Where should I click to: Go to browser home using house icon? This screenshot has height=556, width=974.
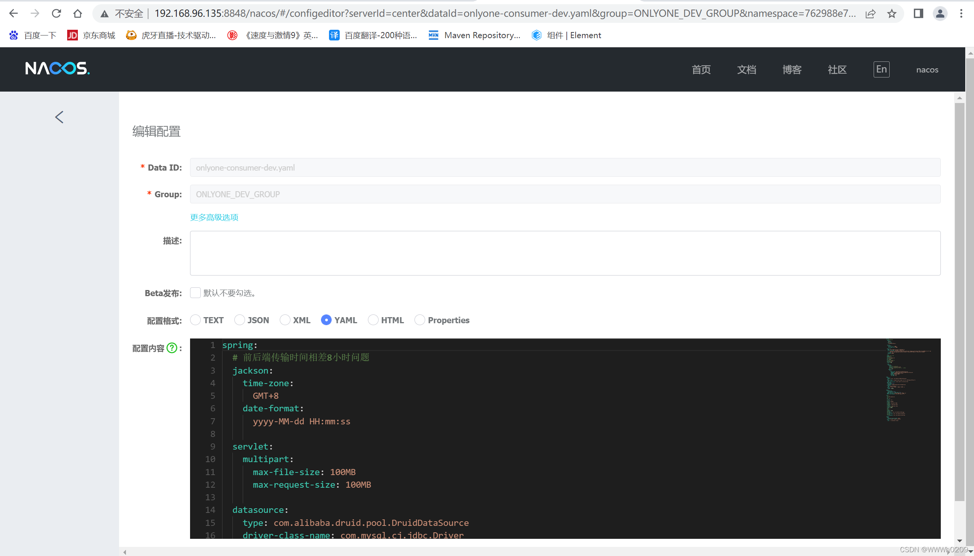point(77,14)
